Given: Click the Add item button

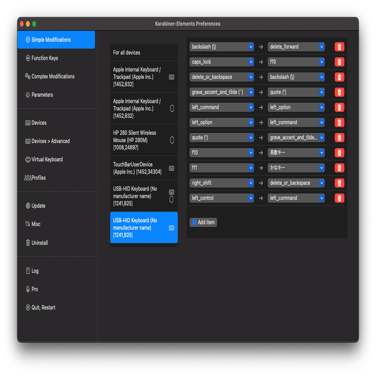Looking at the screenshot, I should pyautogui.click(x=203, y=222).
